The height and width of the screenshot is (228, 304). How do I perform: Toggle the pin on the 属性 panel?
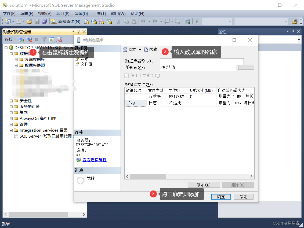pos(293,32)
